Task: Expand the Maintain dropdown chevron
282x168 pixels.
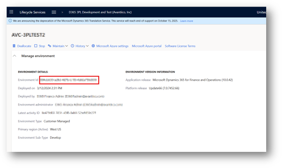Action: (67, 46)
